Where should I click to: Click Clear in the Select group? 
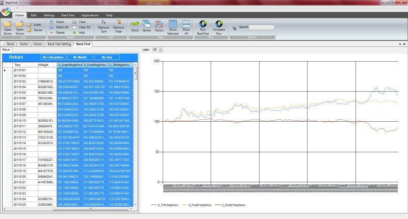point(79,22)
